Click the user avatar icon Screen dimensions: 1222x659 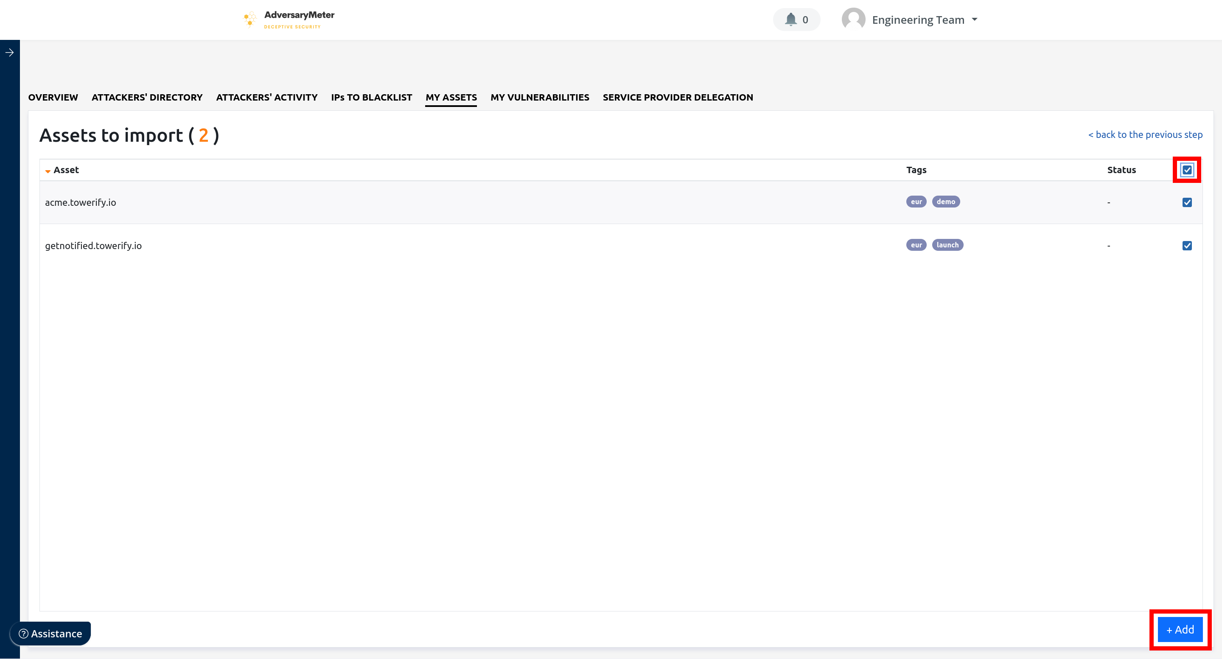coord(853,20)
